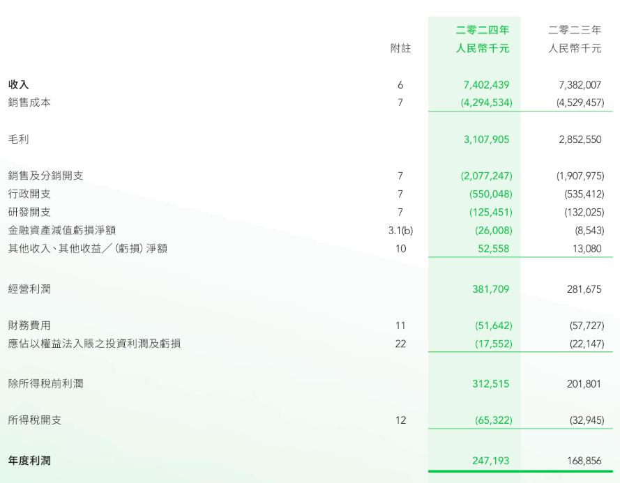Click the 附註 column header
This screenshot has width=620, height=483.
click(x=400, y=49)
